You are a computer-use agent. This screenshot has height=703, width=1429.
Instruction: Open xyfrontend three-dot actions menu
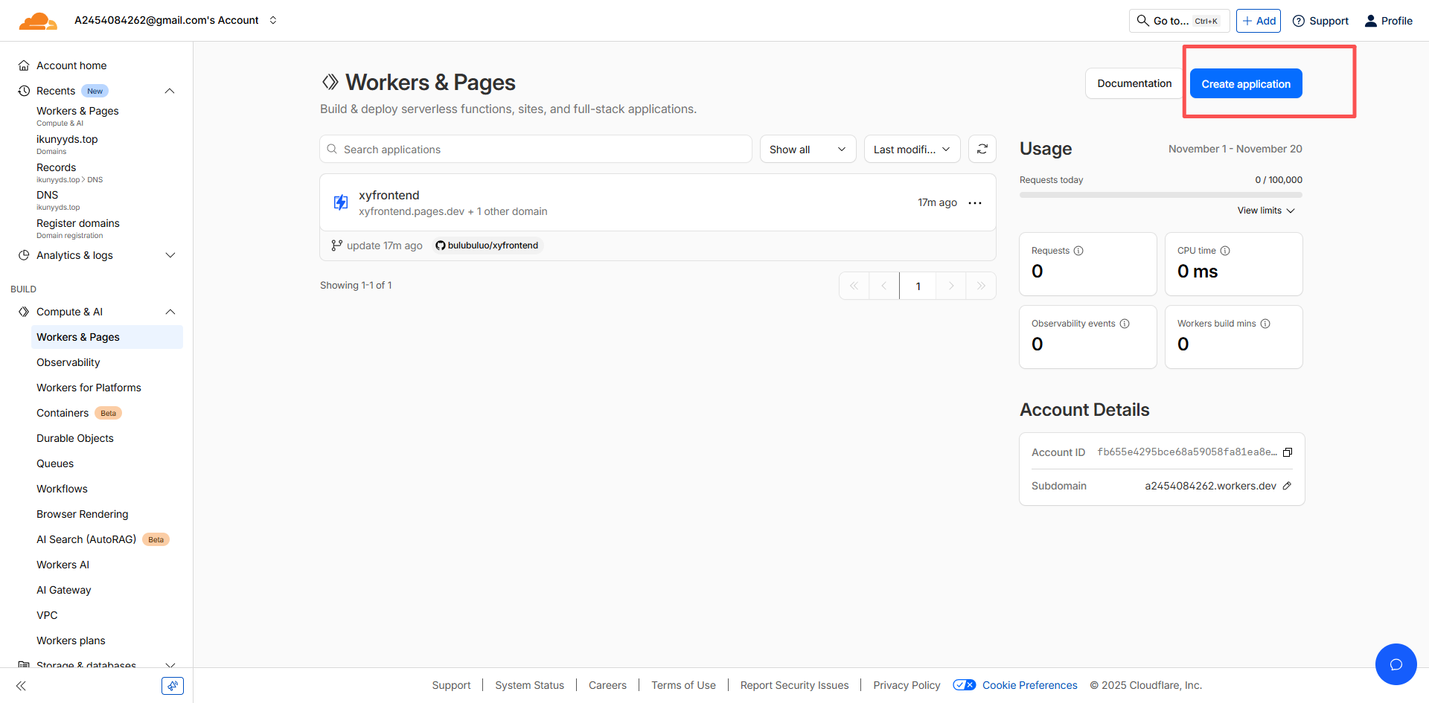(x=975, y=203)
